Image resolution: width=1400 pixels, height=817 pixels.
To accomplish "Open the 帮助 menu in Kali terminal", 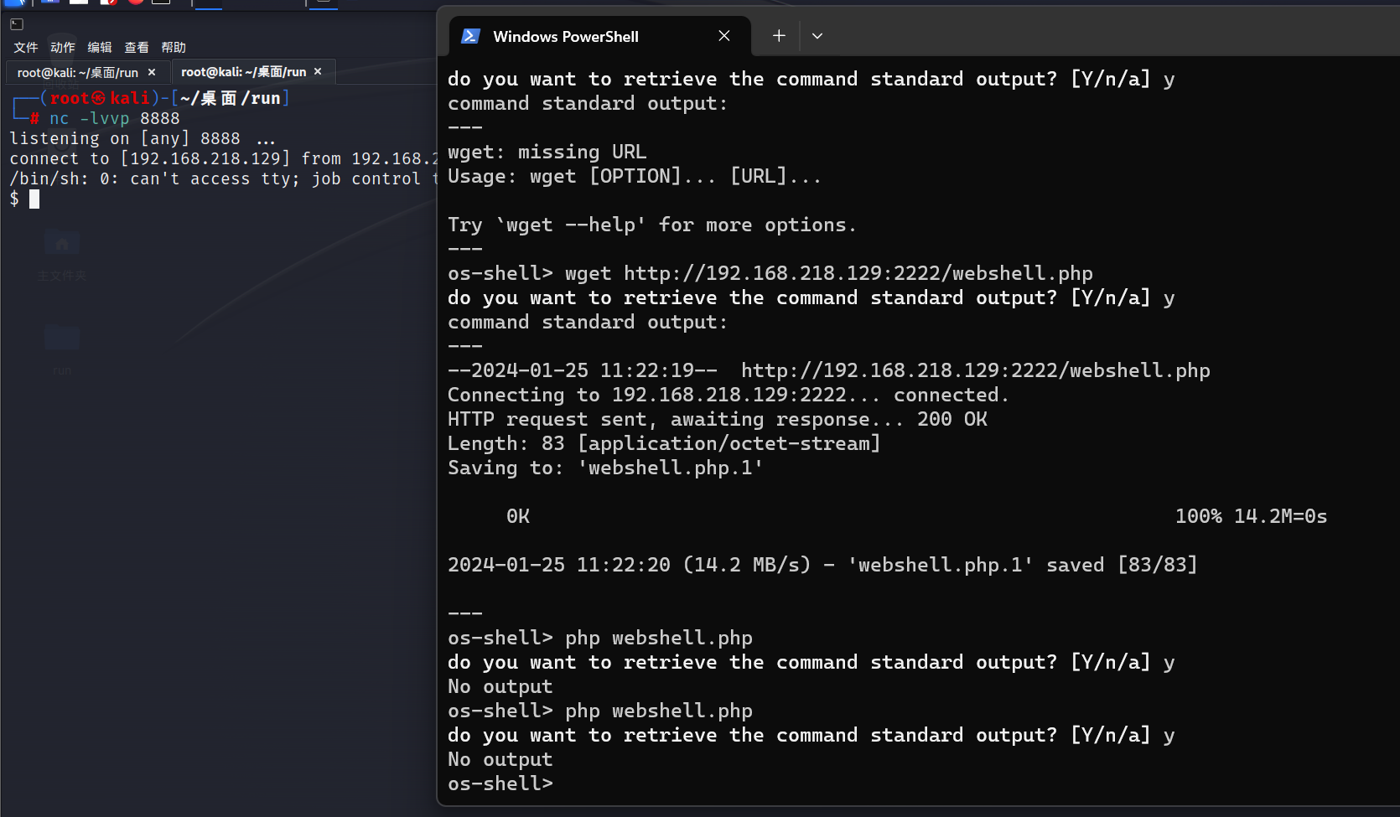I will pos(174,48).
